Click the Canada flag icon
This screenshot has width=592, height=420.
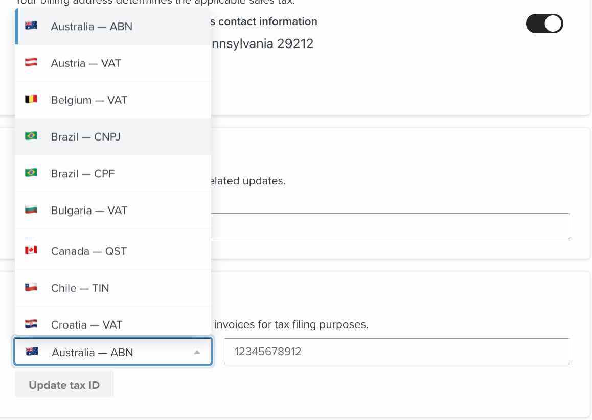pyautogui.click(x=31, y=251)
